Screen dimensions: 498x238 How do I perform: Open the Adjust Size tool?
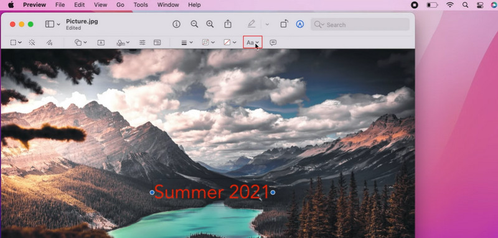[157, 42]
